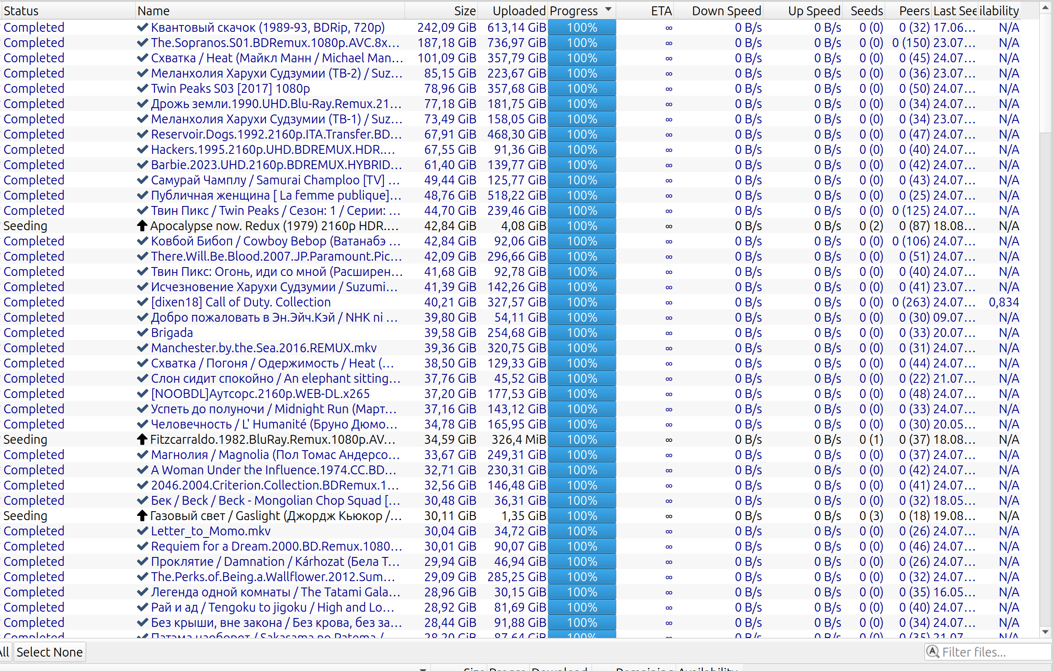Select the Fitzcarraldo.1982.BluRay.Remux torrent name
Viewport: 1053px width, 671px height.
[x=272, y=439]
